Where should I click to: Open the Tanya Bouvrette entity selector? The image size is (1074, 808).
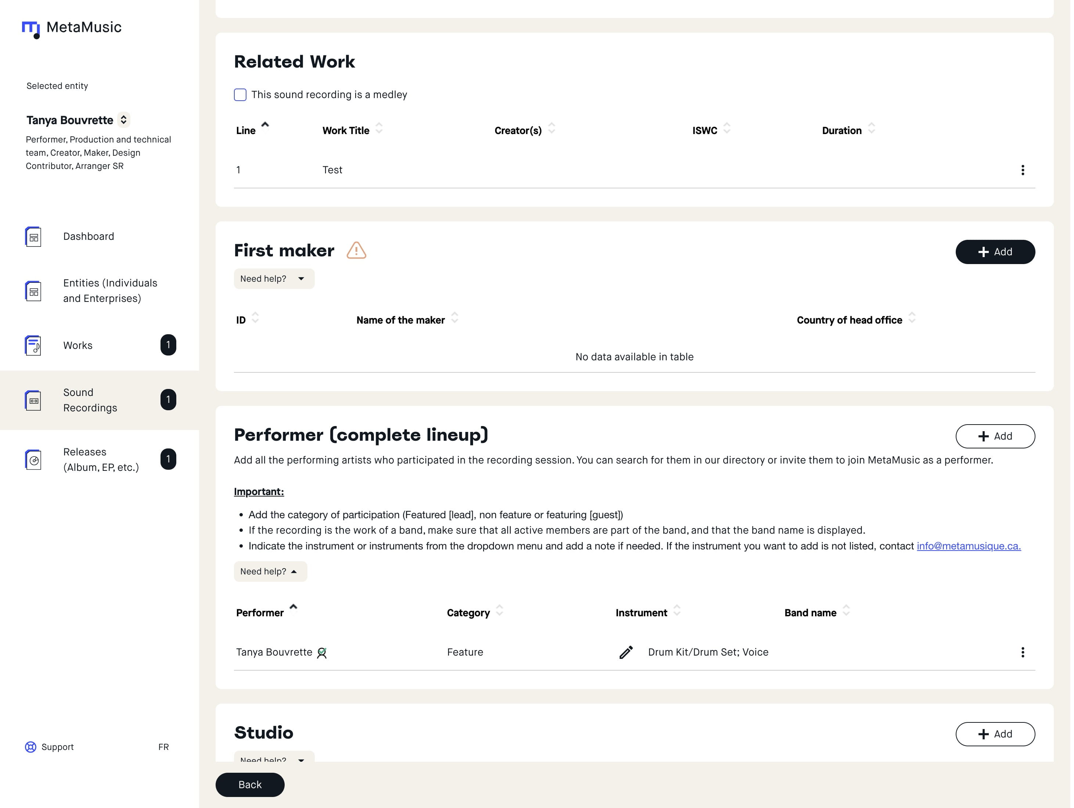point(124,120)
